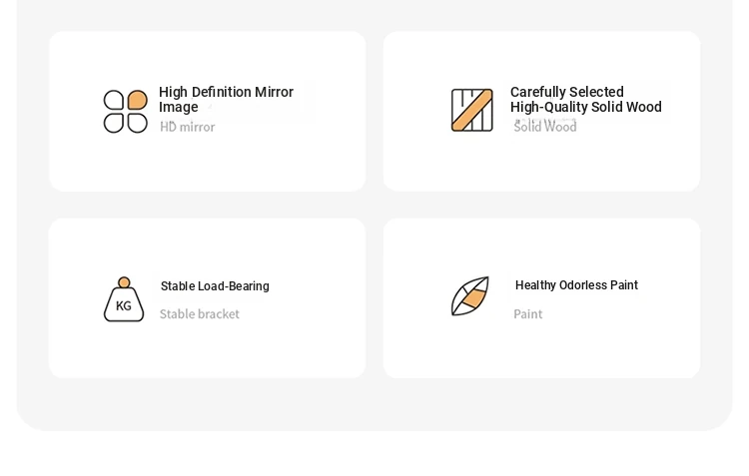Image resolution: width=749 pixels, height=476 pixels.
Task: Click the orange knob atop the weight icon
Action: 124,282
